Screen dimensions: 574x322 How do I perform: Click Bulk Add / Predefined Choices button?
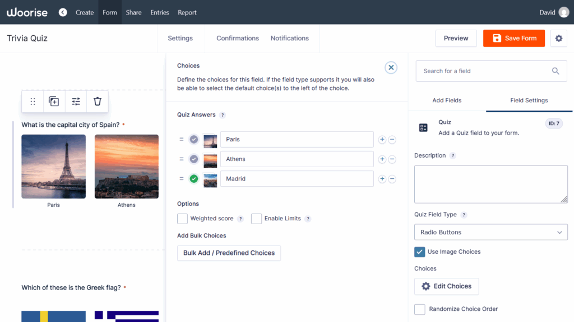tap(229, 253)
